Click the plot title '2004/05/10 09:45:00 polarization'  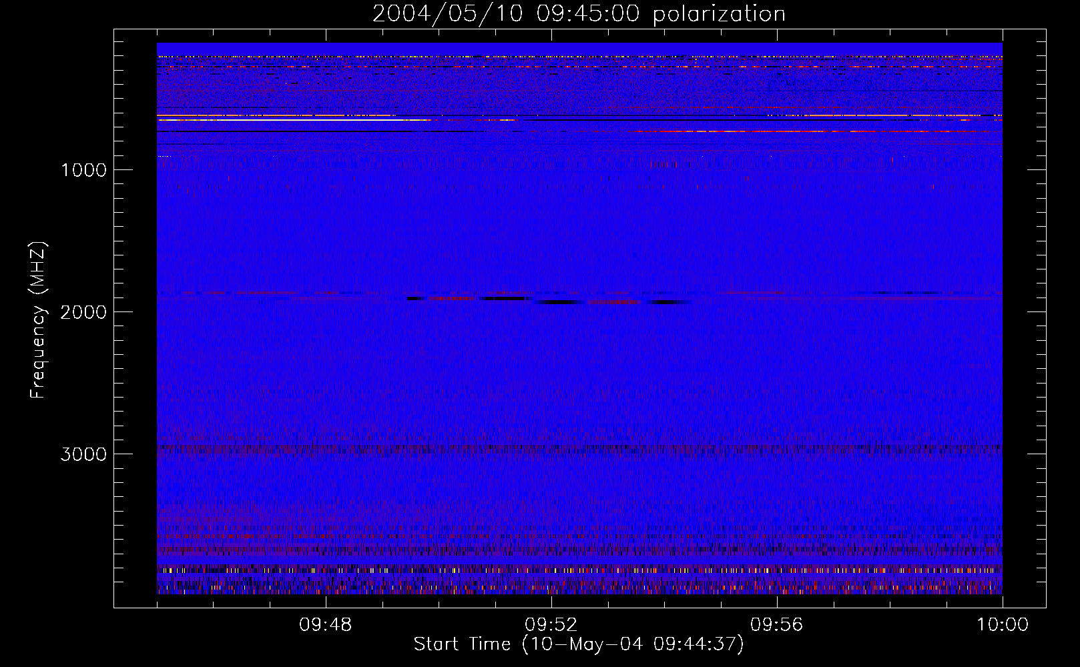pyautogui.click(x=579, y=14)
